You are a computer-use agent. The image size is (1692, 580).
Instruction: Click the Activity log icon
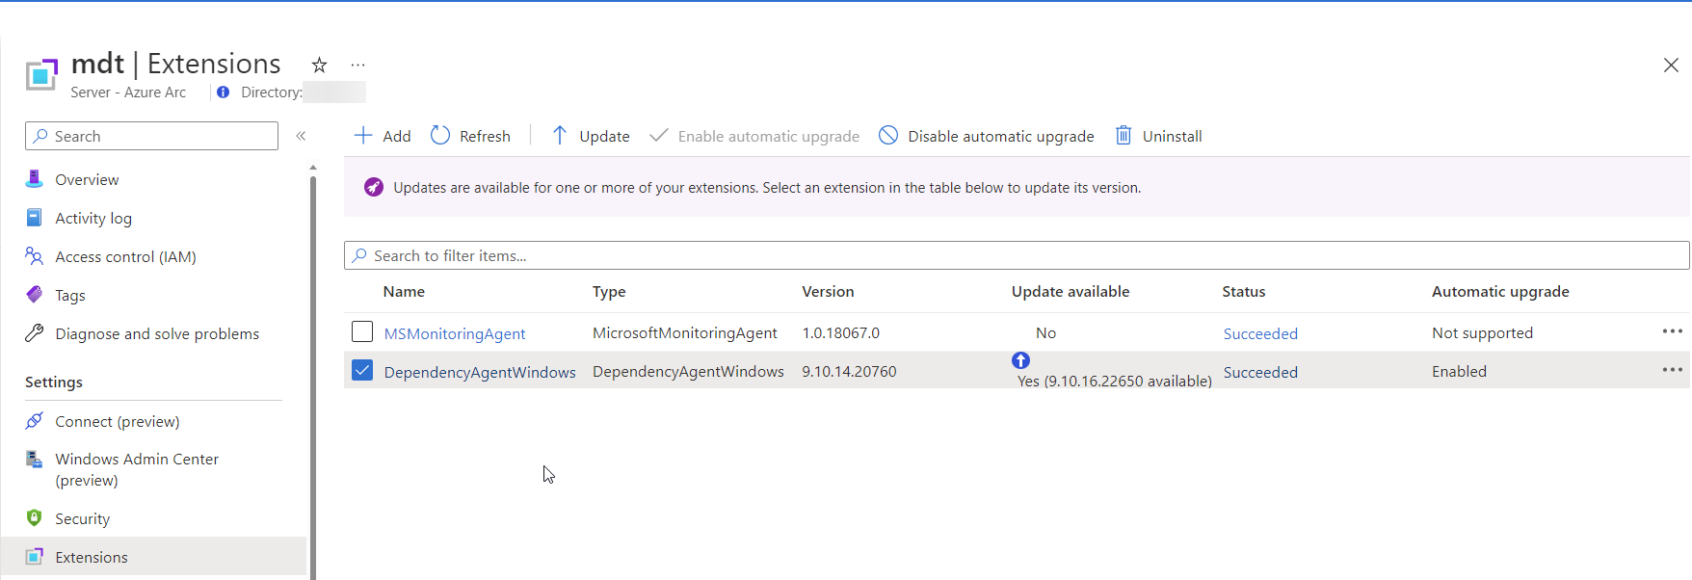pos(35,217)
